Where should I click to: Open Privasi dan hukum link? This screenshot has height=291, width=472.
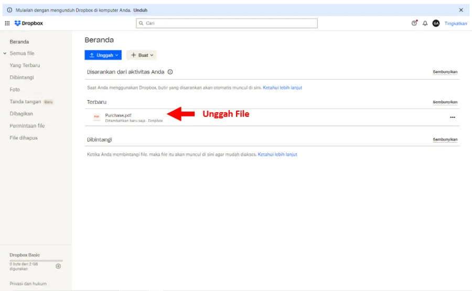point(28,284)
